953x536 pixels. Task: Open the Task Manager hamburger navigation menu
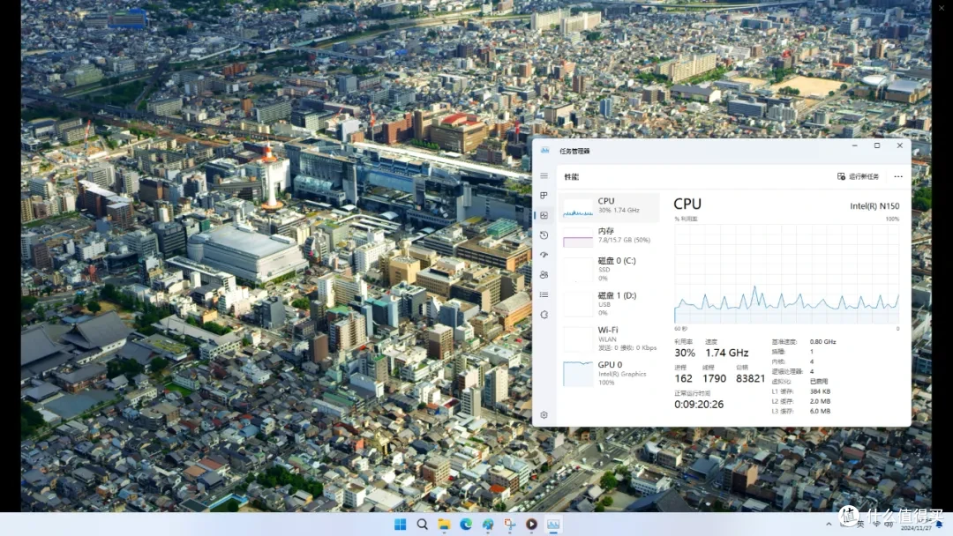click(544, 176)
